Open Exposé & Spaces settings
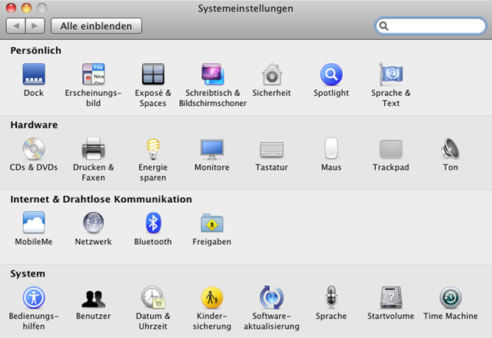 coord(153,75)
